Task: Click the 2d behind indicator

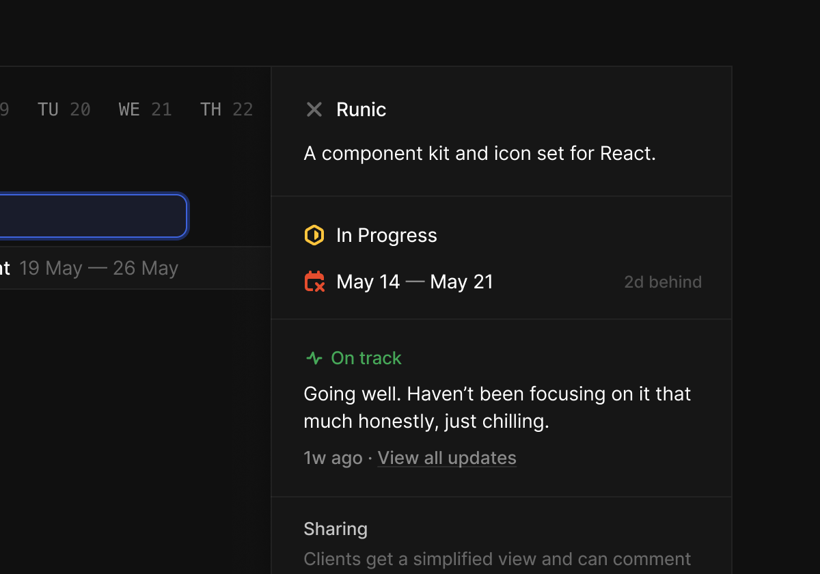Action: (x=663, y=282)
